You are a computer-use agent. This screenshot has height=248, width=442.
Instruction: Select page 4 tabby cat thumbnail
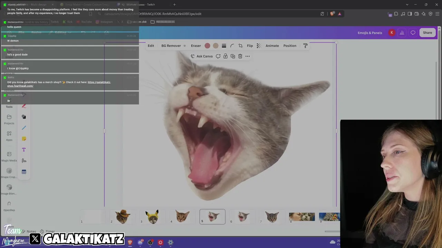click(x=182, y=217)
